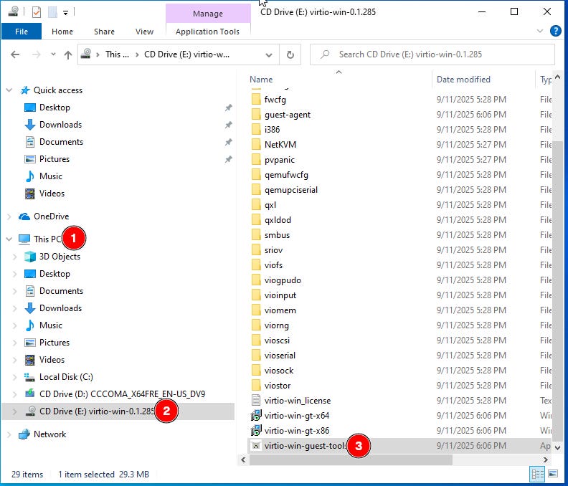The height and width of the screenshot is (486, 568).
Task: Select the qxldod folder
Action: (278, 220)
